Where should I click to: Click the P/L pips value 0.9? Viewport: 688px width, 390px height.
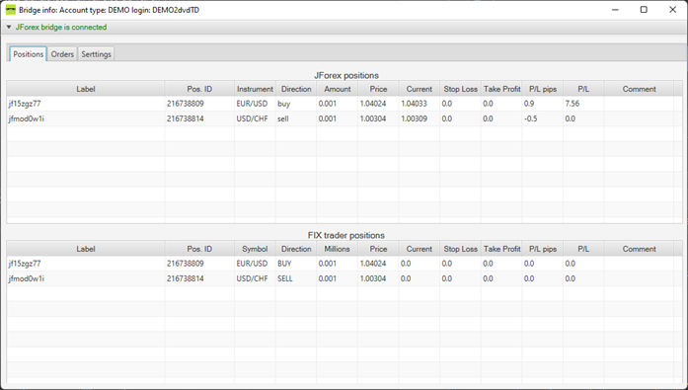click(x=529, y=104)
